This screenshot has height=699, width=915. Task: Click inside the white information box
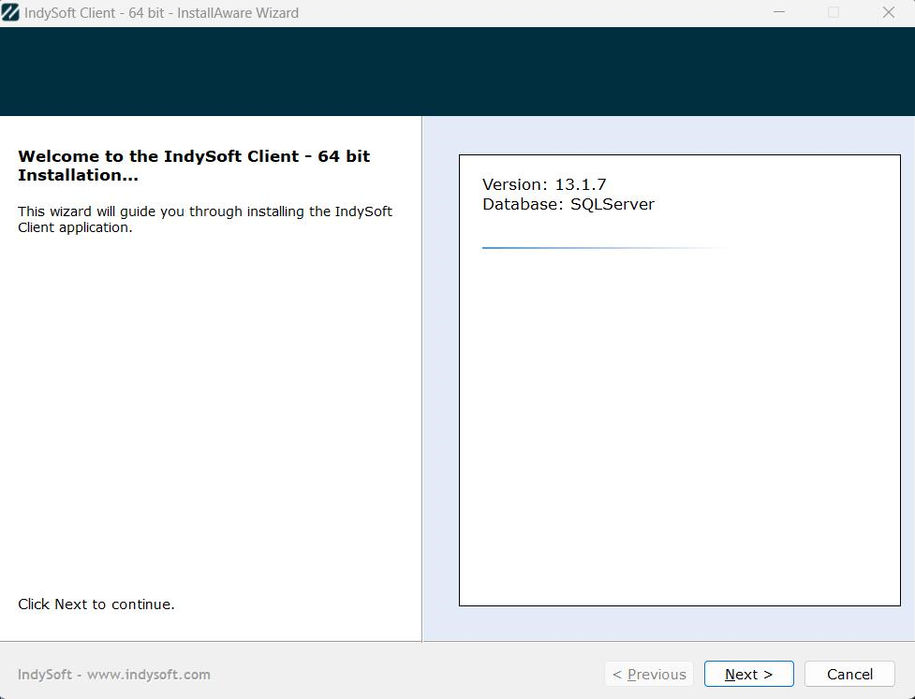coord(679,421)
